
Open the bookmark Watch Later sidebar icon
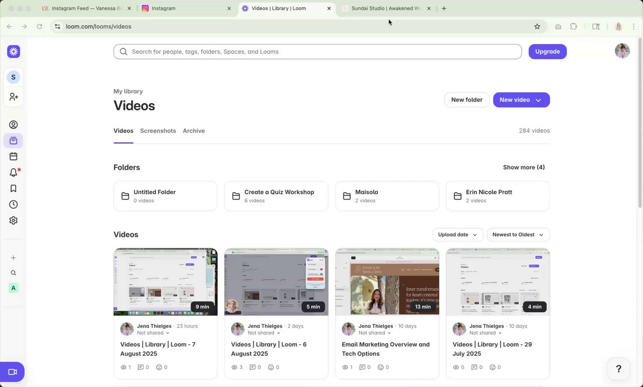pos(14,188)
